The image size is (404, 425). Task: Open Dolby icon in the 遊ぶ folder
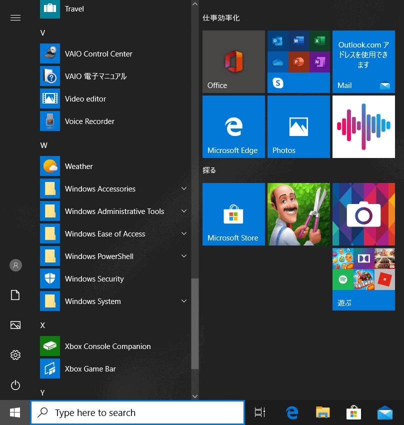(364, 258)
